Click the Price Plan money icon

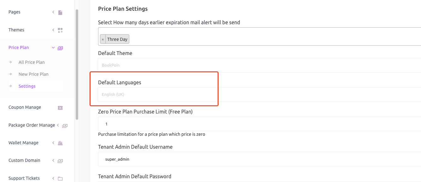(60, 48)
